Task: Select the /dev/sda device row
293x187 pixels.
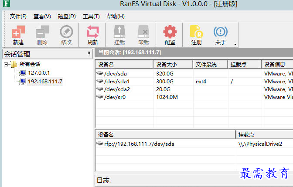Action: click(194, 74)
